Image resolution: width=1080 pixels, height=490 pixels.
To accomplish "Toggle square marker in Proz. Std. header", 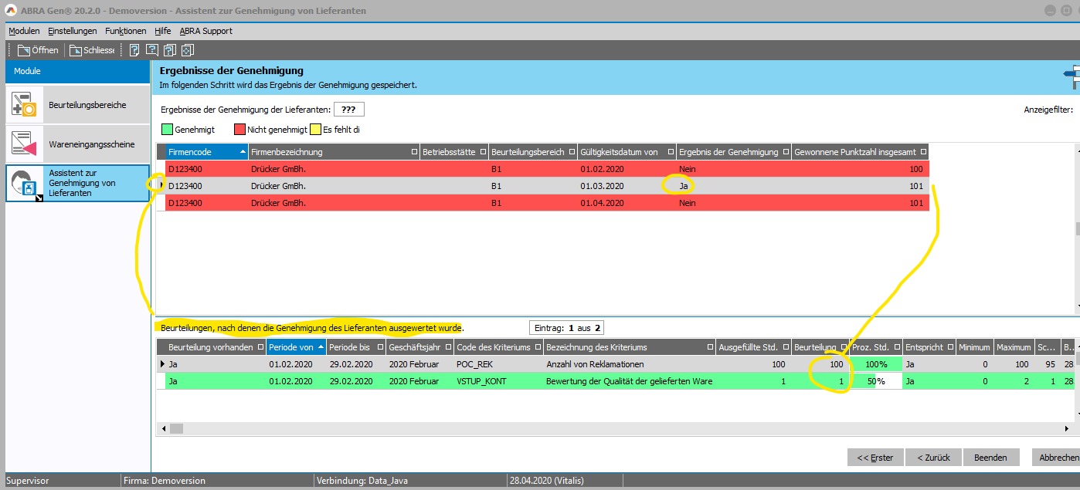I will pos(897,348).
